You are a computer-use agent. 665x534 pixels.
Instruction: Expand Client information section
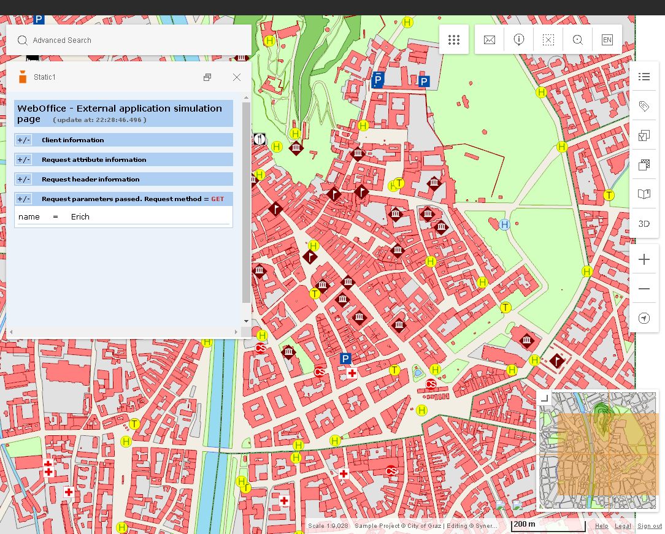[x=23, y=140]
